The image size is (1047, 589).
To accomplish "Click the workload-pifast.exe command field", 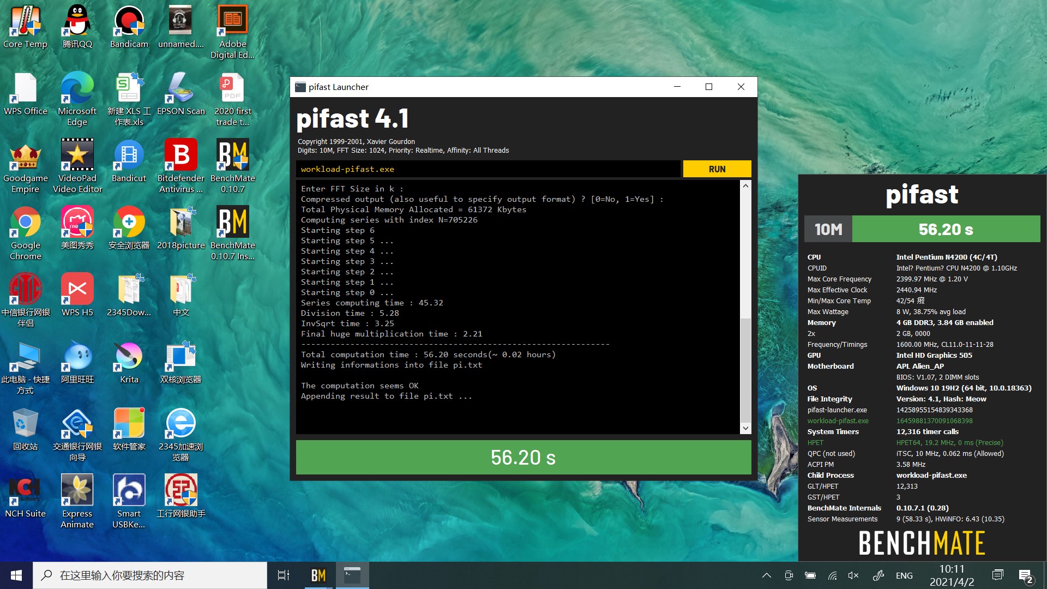I will pos(488,169).
